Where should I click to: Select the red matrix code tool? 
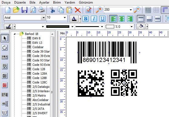click(5, 85)
